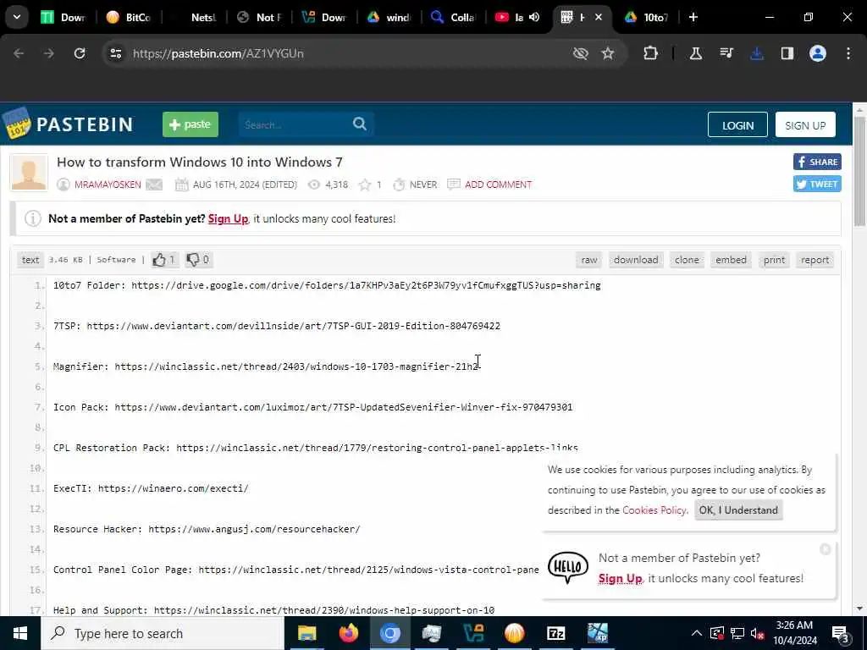Open the Cookies Policy link
Screen dimensions: 867x650
coord(654,510)
